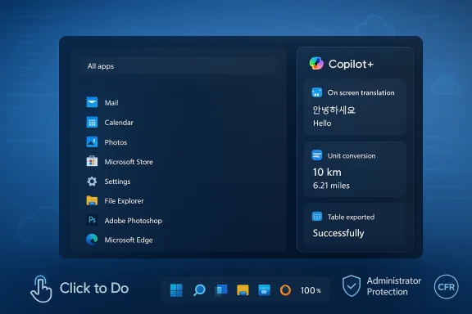Select the Settings label in app list
Image resolution: width=472 pixels, height=314 pixels.
[117, 182]
